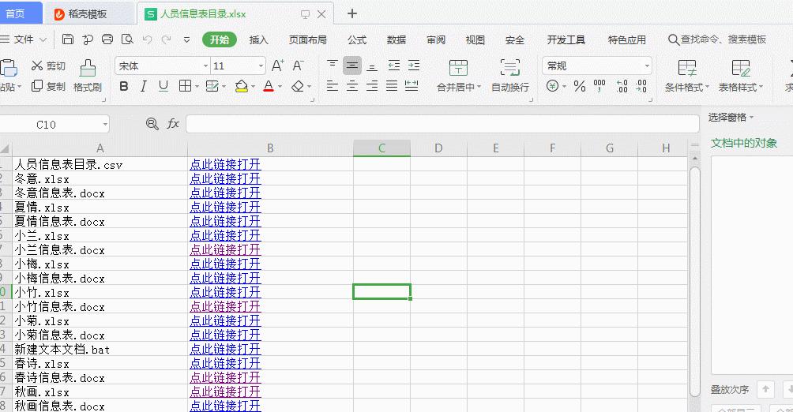Click the move up arrow beside 叠放次序
The height and width of the screenshot is (412, 793).
pyautogui.click(x=765, y=389)
